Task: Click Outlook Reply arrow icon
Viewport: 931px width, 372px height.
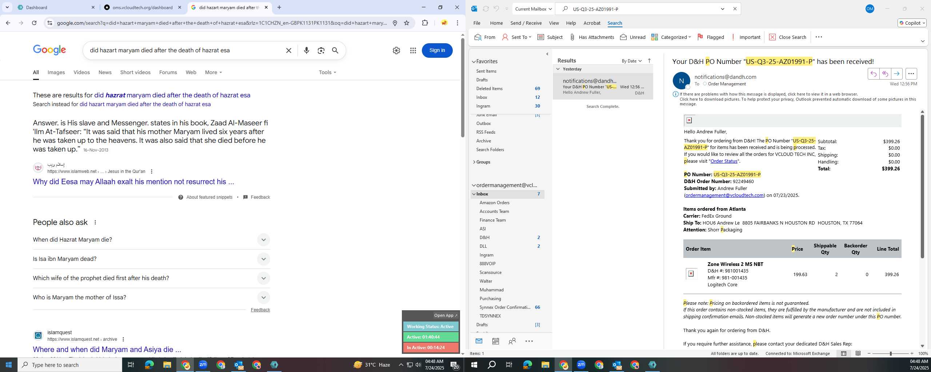Action: click(x=873, y=74)
